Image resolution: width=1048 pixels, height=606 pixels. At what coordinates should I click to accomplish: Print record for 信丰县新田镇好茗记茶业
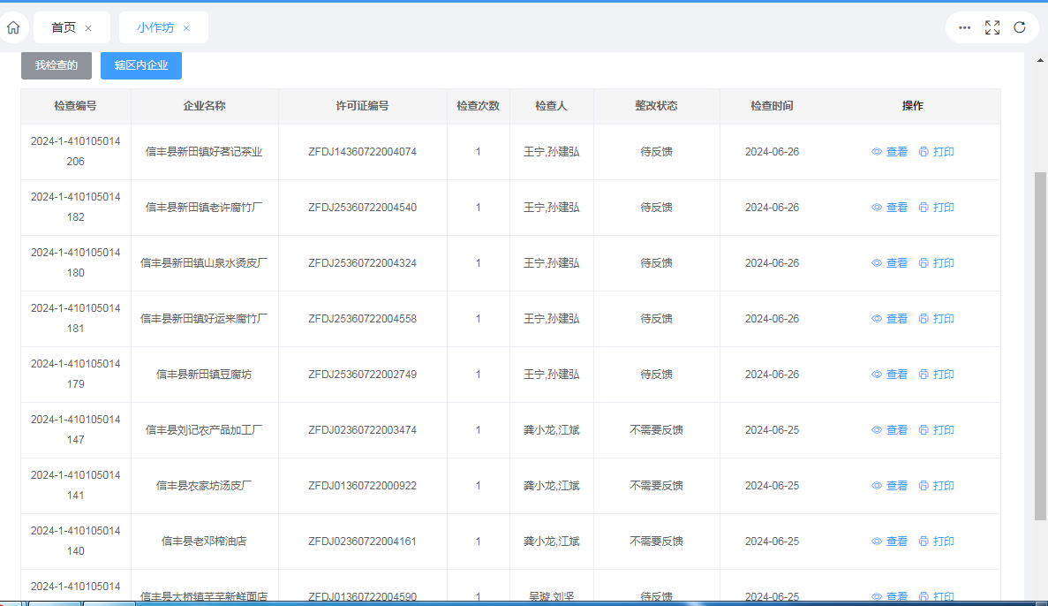(937, 152)
